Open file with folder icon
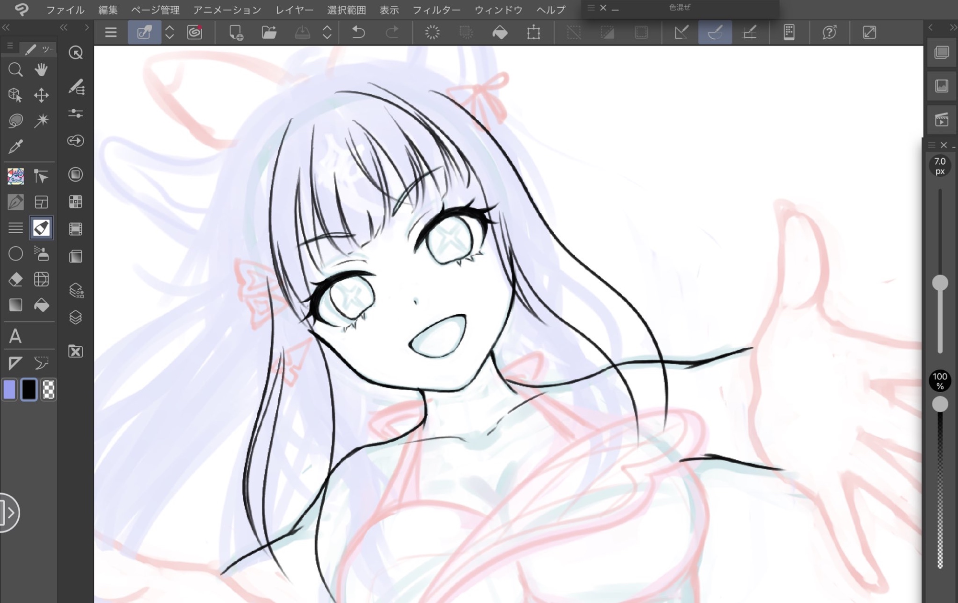 point(269,33)
